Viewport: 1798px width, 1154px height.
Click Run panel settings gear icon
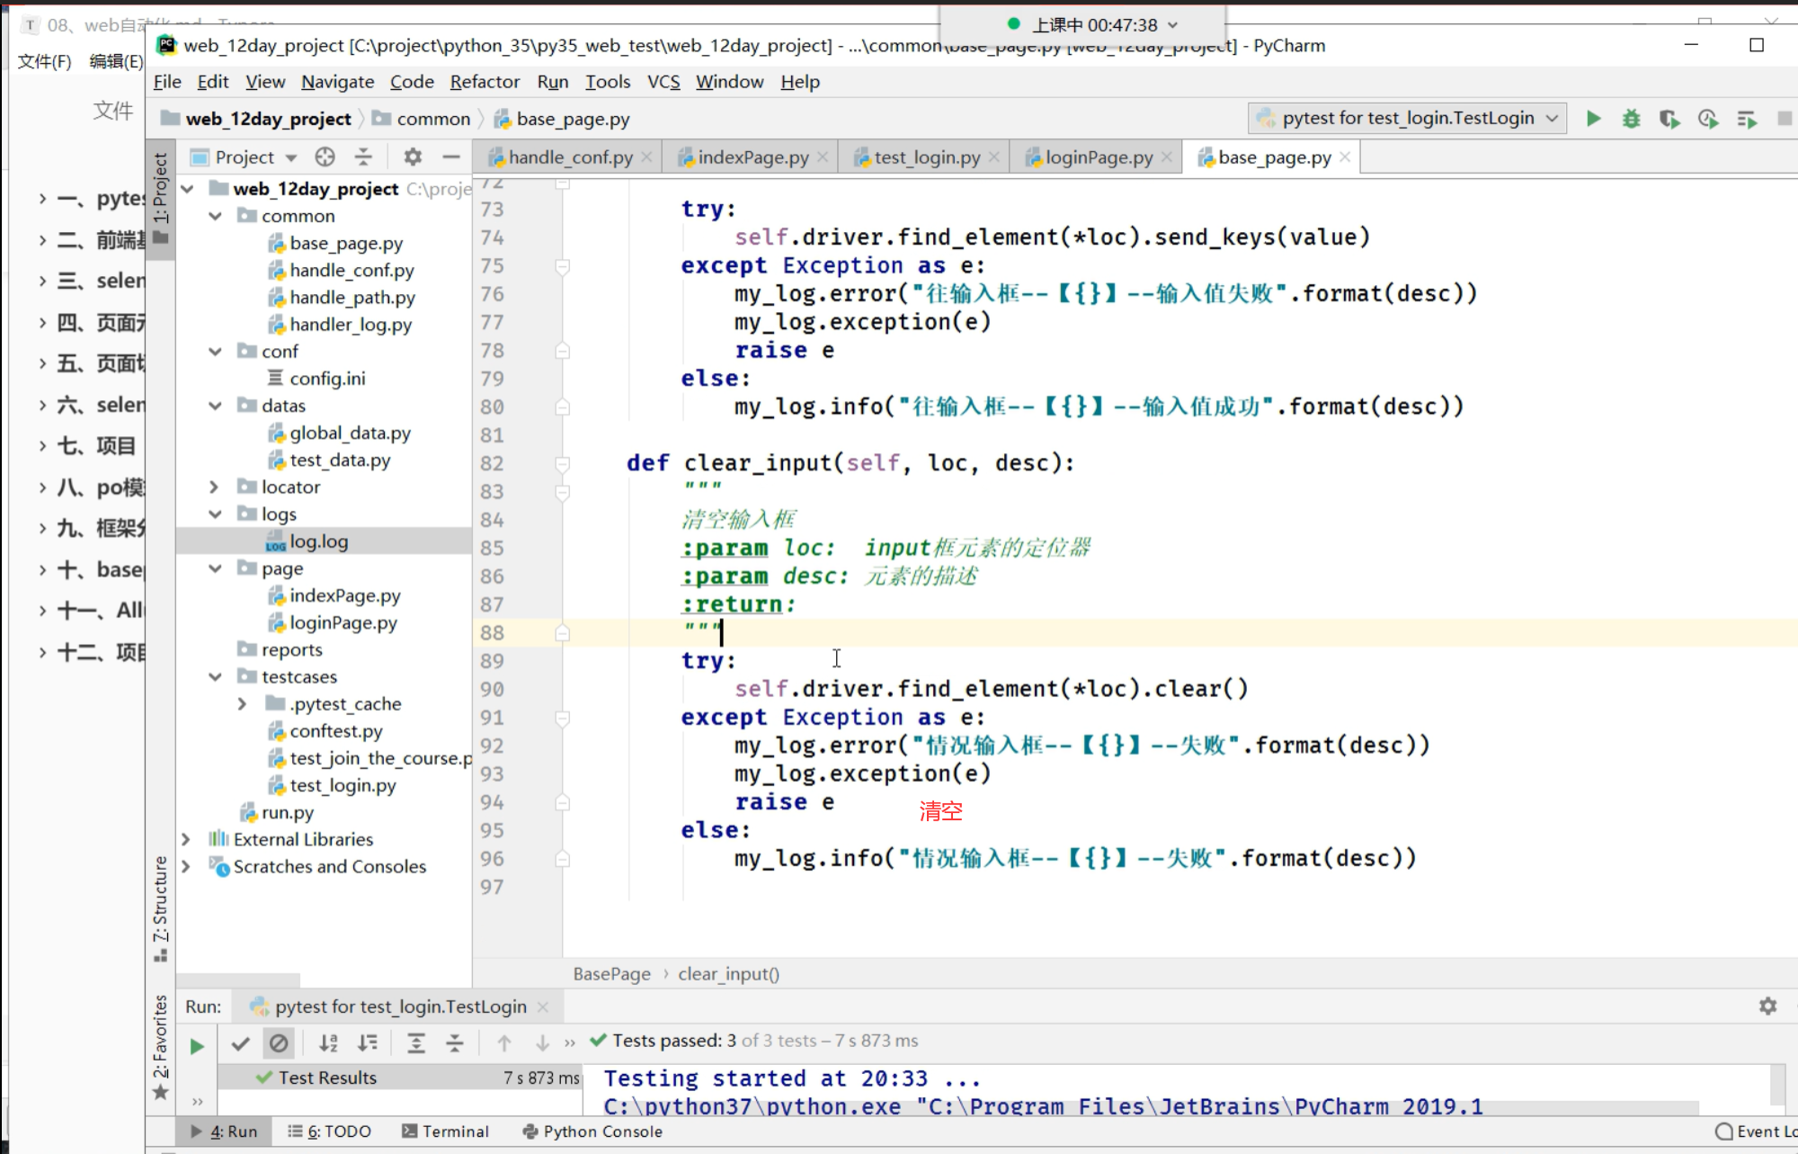[x=1767, y=1006]
